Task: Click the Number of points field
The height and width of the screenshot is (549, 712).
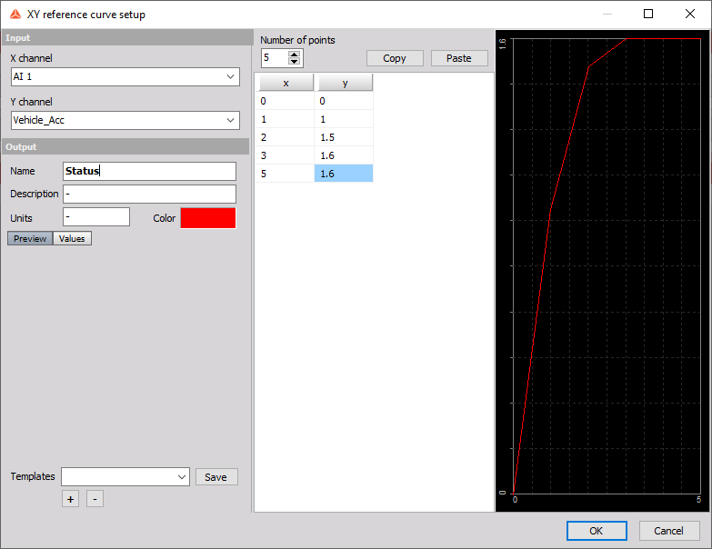Action: (275, 58)
